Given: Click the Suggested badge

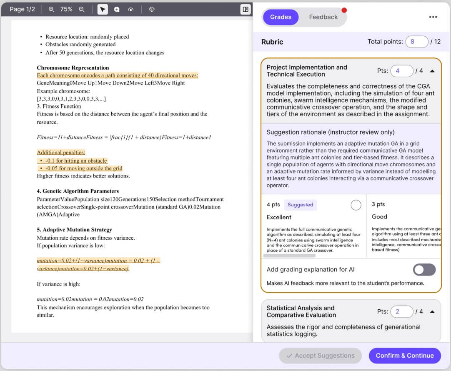Looking at the screenshot, I should pos(300,205).
